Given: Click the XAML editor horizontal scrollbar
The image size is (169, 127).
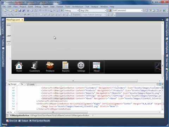Looking at the screenshot, I should [x=53, y=112].
